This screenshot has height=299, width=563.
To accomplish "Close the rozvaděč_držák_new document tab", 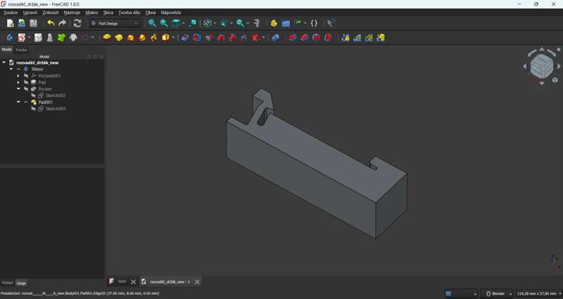I will (197, 282).
